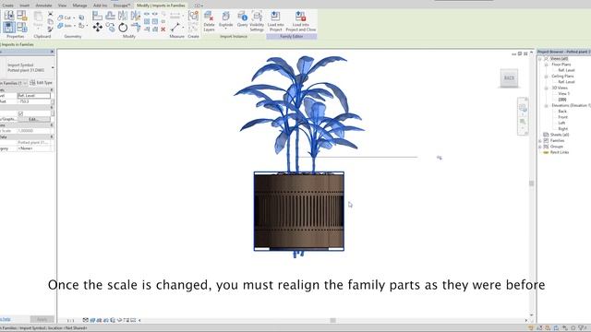The height and width of the screenshot is (332, 591).
Task: Click the Base Offset value field
Action: 34,101
